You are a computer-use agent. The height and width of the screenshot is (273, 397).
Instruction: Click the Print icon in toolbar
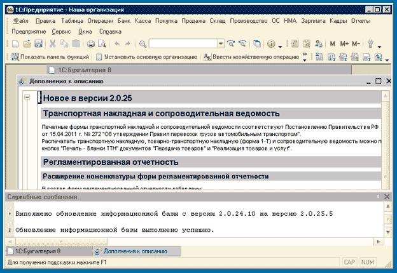tap(90, 44)
